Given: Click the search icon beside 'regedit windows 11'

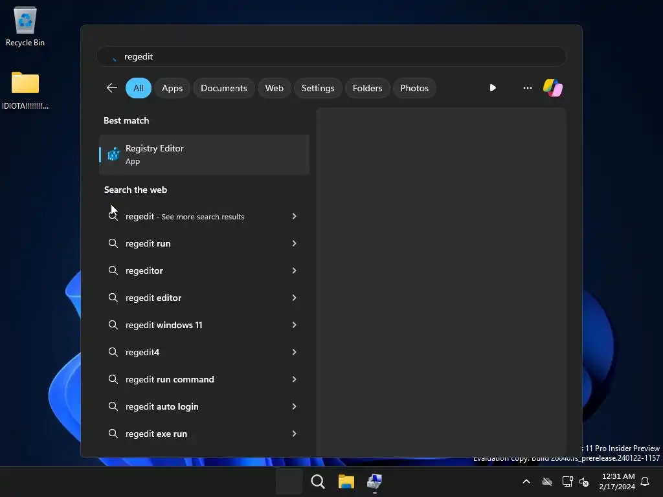Looking at the screenshot, I should [x=113, y=325].
